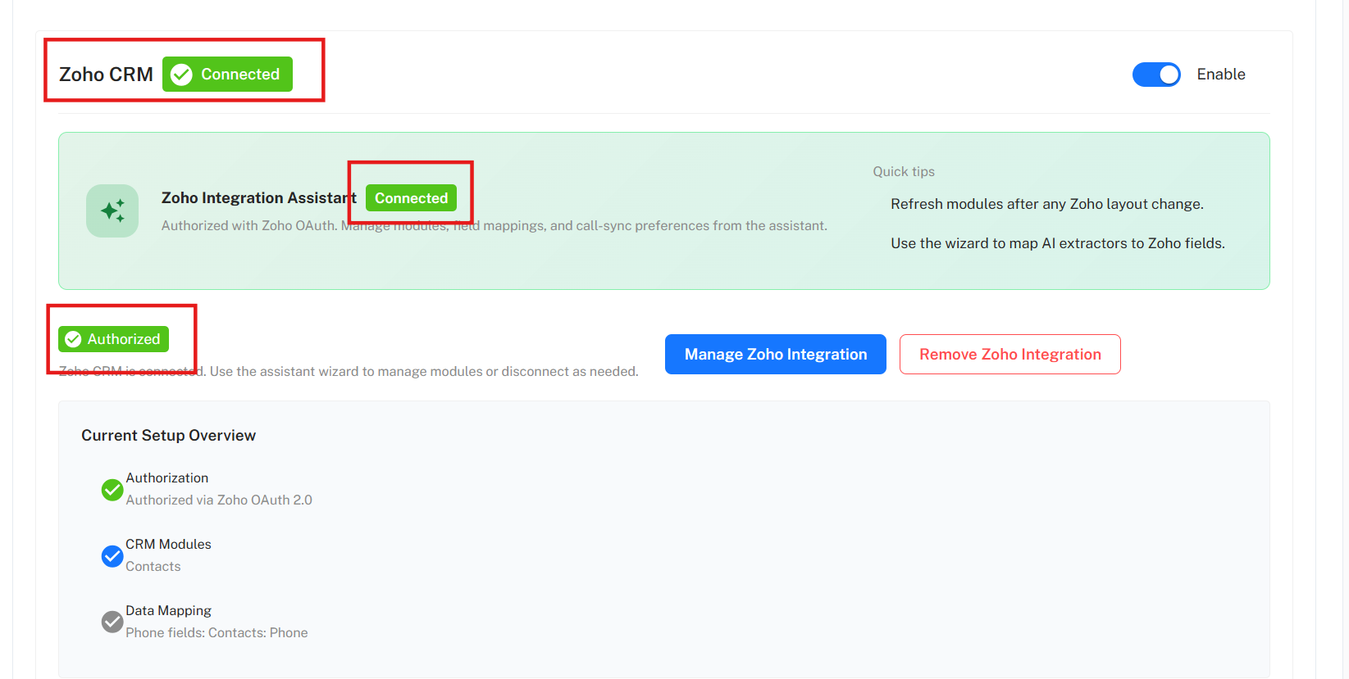The image size is (1349, 679).
Task: Click the Authorized via Zoho OAuth 2.0 text
Action: point(219,500)
